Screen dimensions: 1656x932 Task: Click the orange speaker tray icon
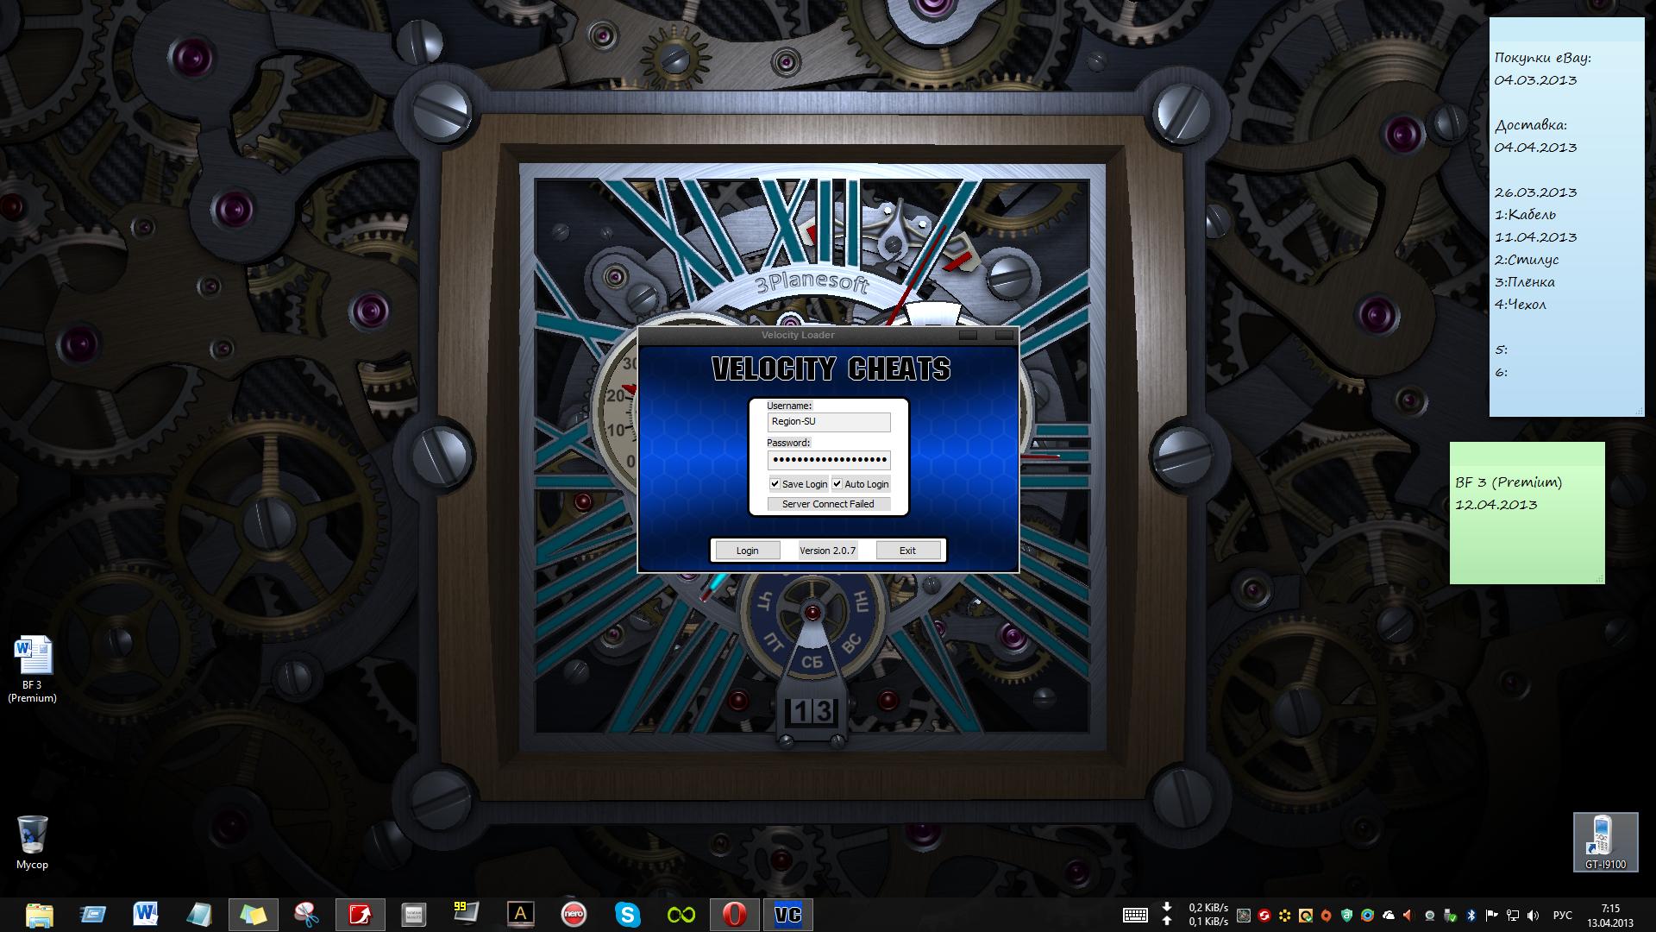coord(1408,916)
